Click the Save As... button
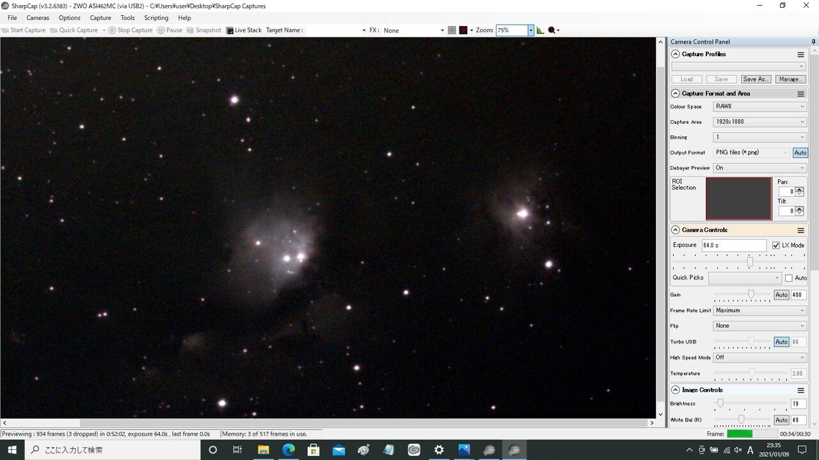819x460 pixels. tap(756, 79)
